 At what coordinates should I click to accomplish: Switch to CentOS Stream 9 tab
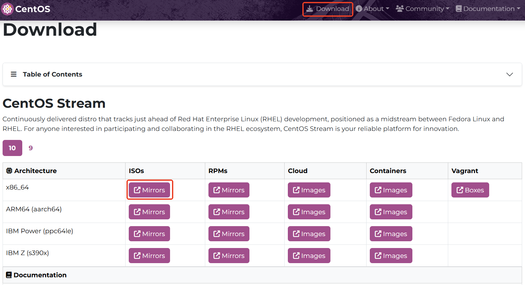pos(31,148)
